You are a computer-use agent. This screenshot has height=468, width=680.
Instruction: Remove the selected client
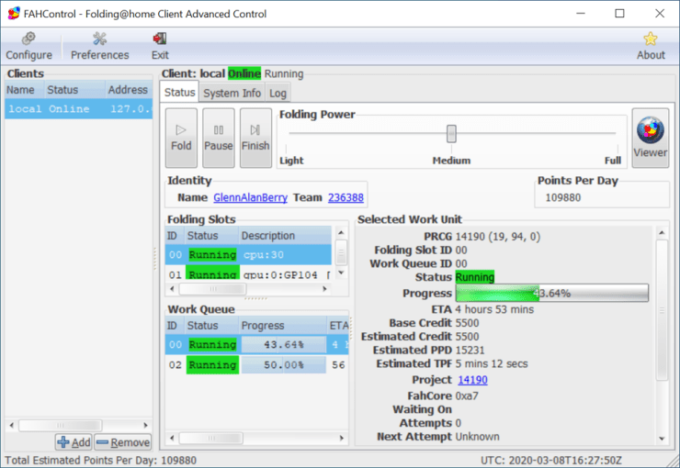click(123, 442)
